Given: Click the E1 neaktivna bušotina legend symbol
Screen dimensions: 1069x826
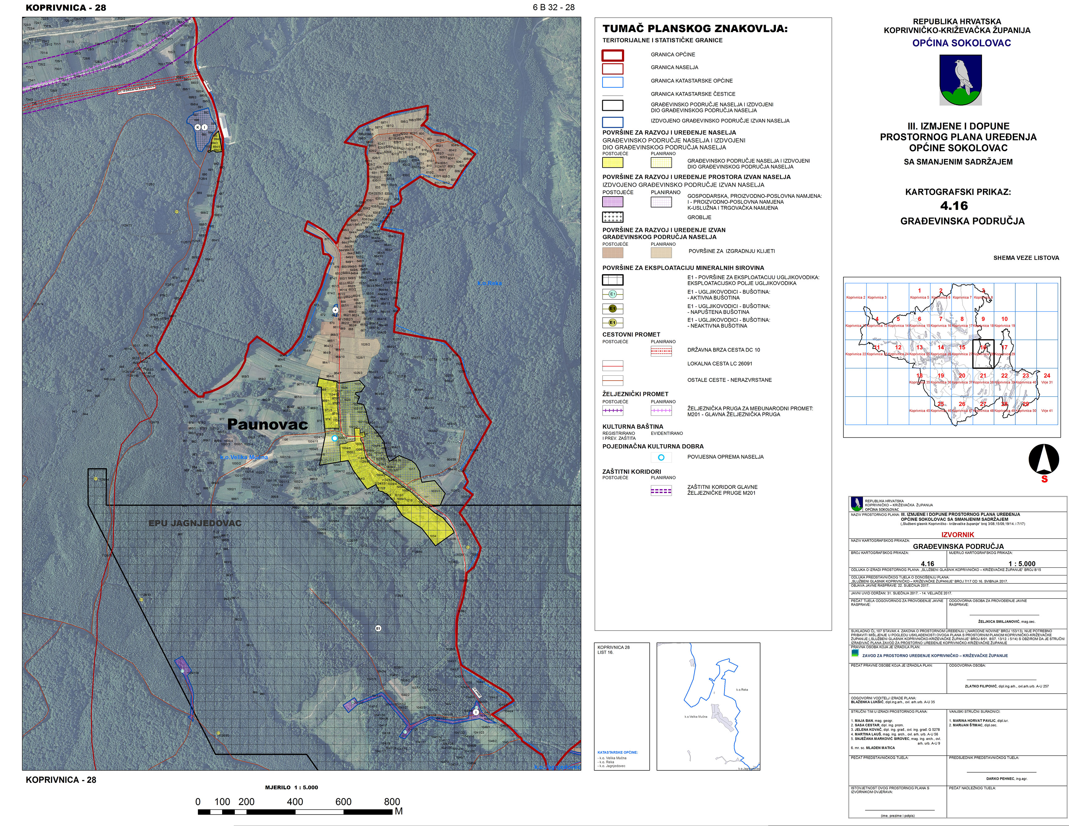Looking at the screenshot, I should point(612,323).
